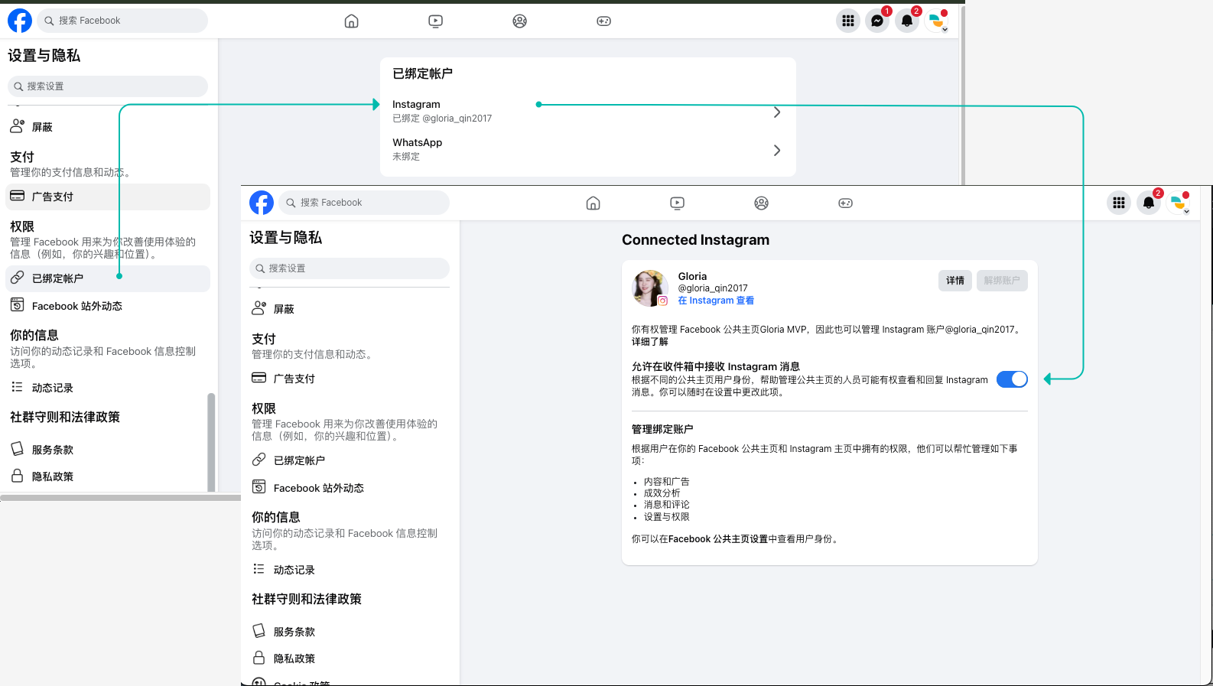1213x686 pixels.
Task: Open Gaming icon in back window
Action: pos(604,21)
